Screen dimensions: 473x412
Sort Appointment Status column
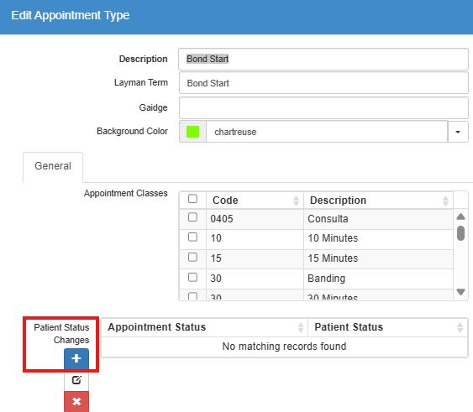click(301, 327)
